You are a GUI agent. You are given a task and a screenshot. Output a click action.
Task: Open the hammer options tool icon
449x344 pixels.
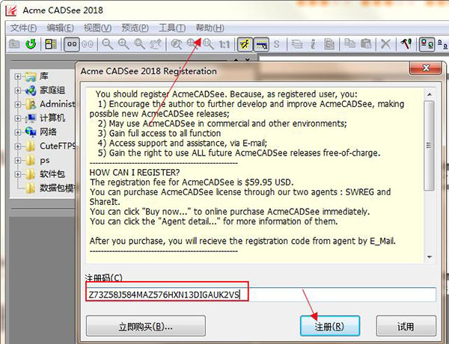406,44
